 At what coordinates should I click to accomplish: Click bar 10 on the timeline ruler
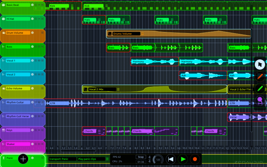tap(179, 148)
